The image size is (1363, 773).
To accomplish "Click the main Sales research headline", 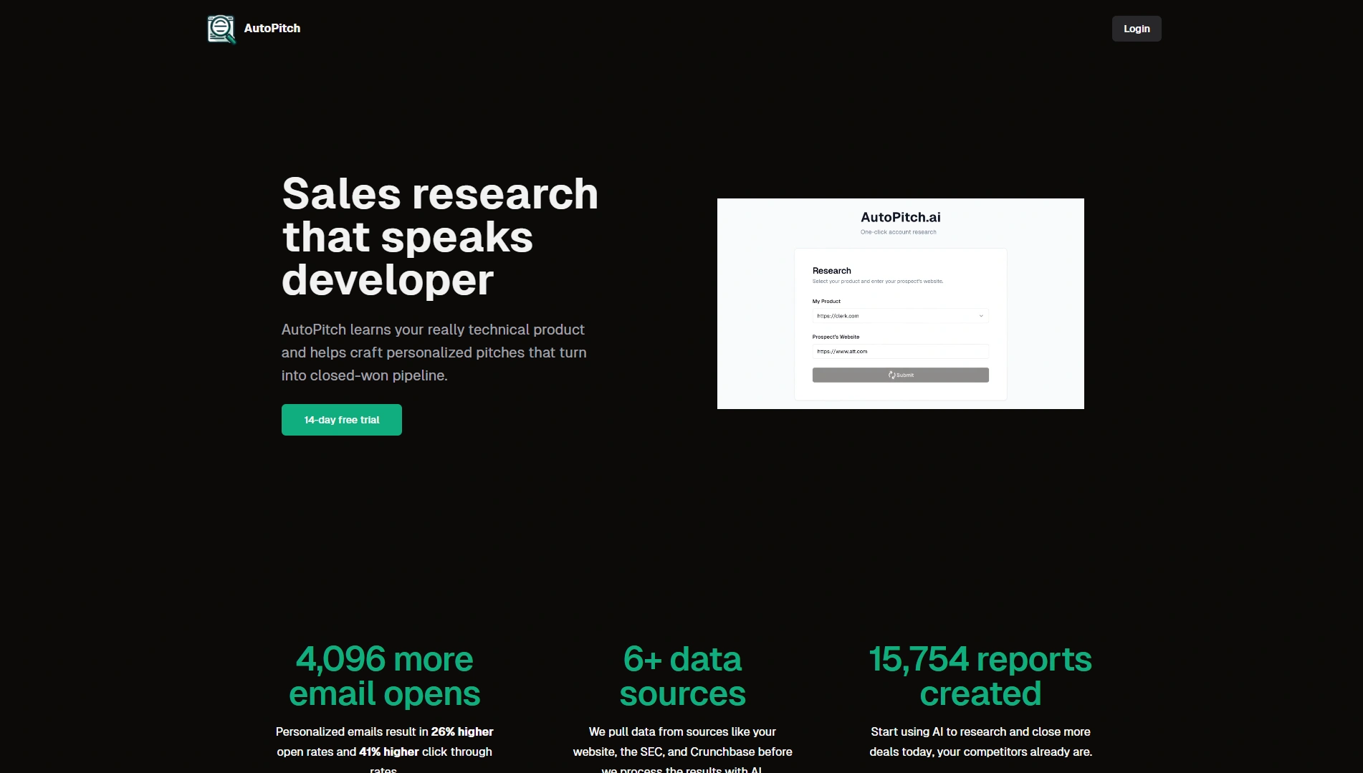I will [x=440, y=236].
